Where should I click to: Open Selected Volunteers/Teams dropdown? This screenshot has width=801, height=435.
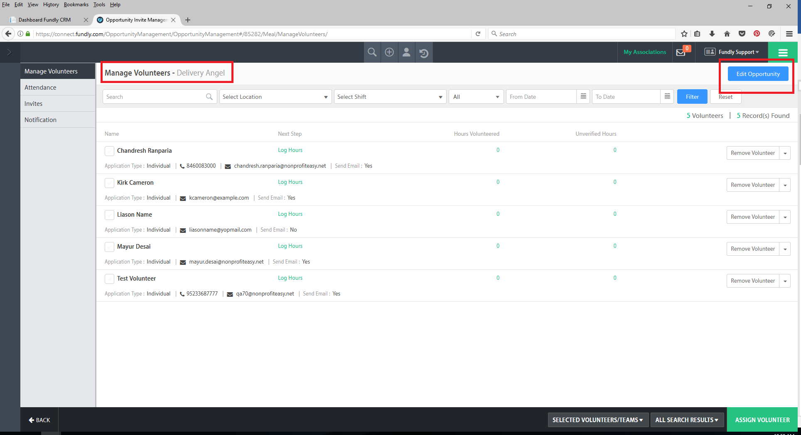point(598,420)
